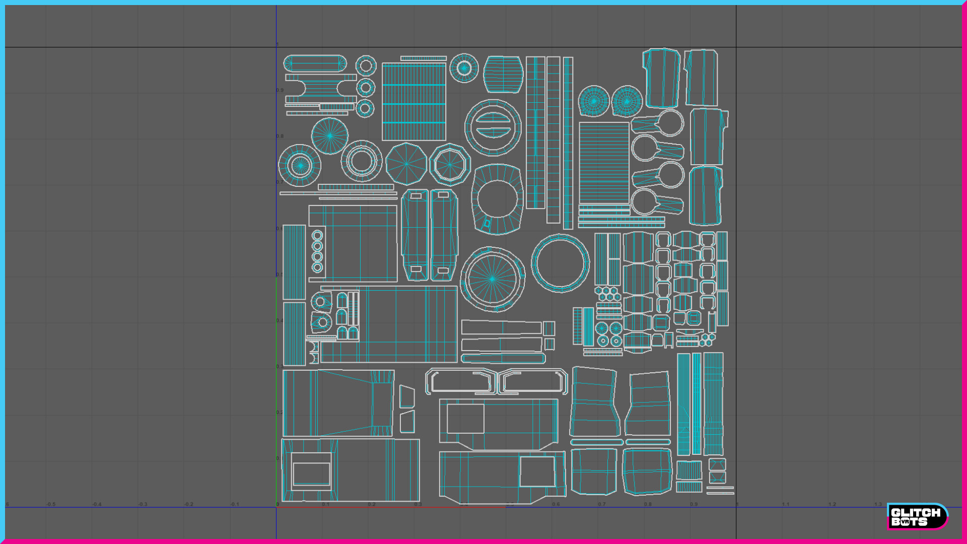Select the right bracket-shaped frame UV island
Screen dimensions: 967x544
coord(533,381)
